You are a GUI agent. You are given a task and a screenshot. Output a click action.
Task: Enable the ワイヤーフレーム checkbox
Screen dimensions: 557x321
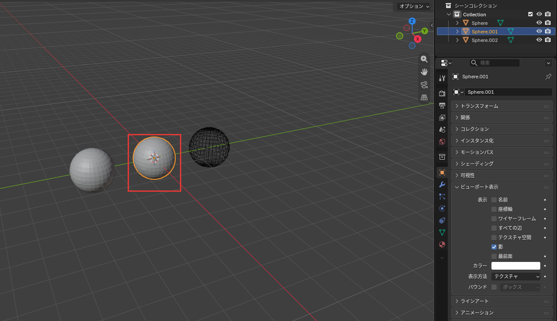coord(494,219)
